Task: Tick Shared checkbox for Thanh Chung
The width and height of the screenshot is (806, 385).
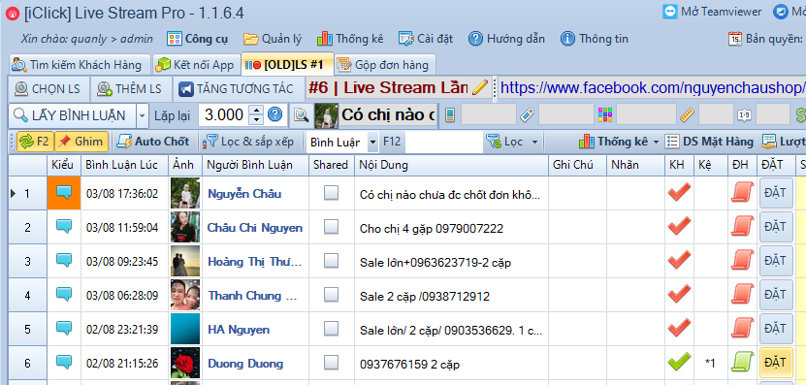Action: 331,295
